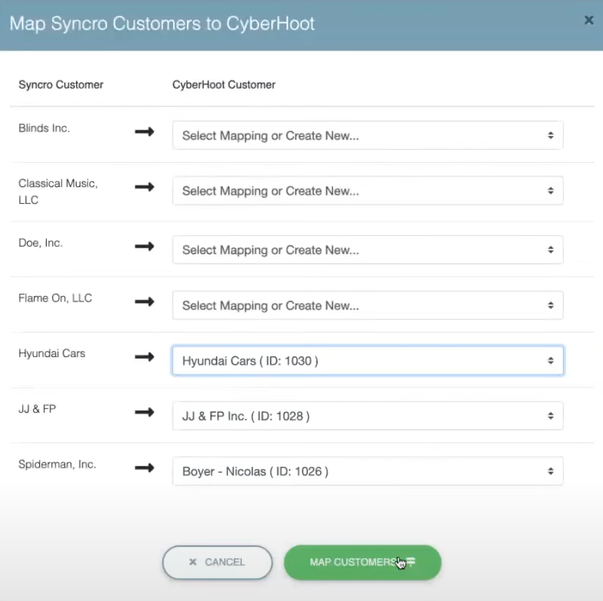Click the JJ & FP Syncro customer name
603x601 pixels.
pos(37,409)
